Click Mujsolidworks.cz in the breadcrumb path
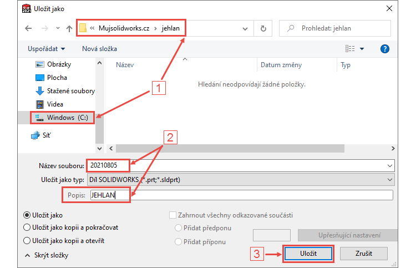Screen dimensions: 416x268 click(124, 28)
